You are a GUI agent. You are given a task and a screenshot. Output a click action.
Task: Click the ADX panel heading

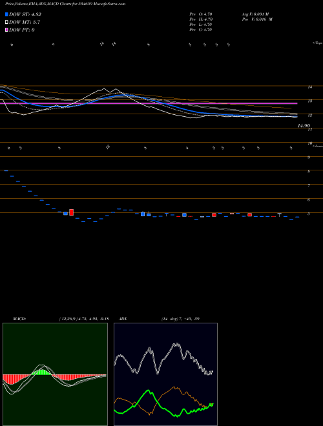click(x=123, y=318)
